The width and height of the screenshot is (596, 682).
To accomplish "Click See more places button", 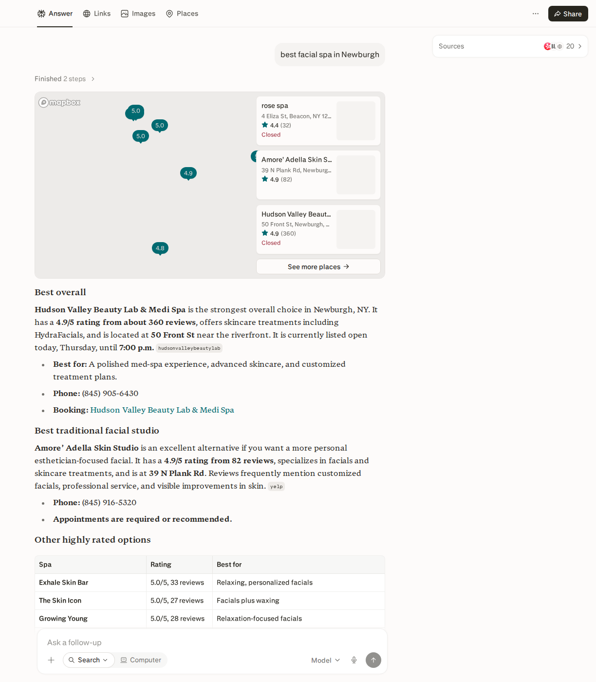I will tap(318, 266).
